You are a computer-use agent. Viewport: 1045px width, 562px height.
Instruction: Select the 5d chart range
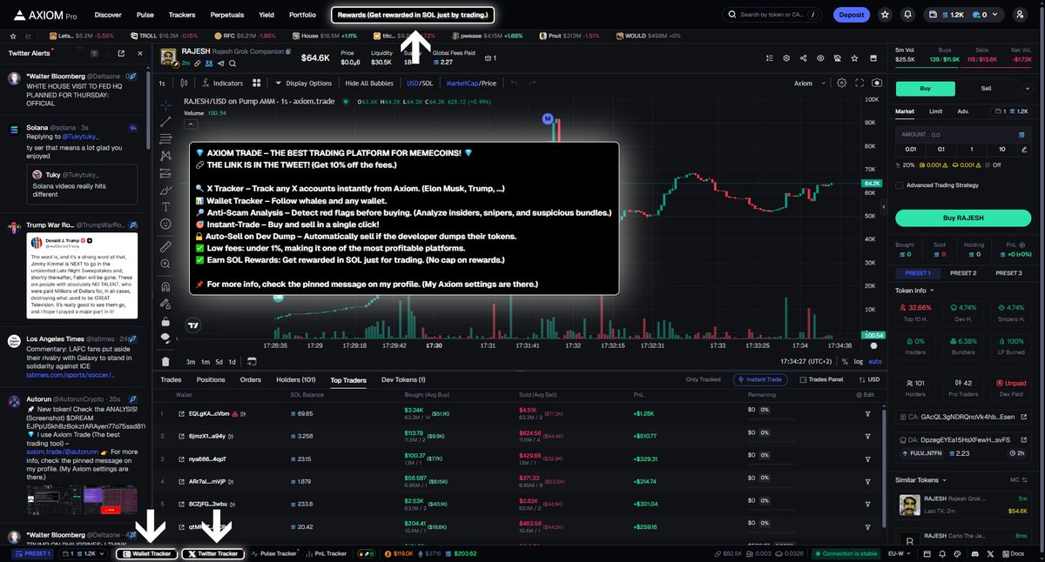coord(219,362)
